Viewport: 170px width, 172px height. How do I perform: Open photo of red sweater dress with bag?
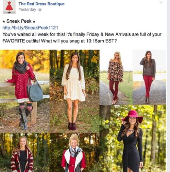pos(25,91)
